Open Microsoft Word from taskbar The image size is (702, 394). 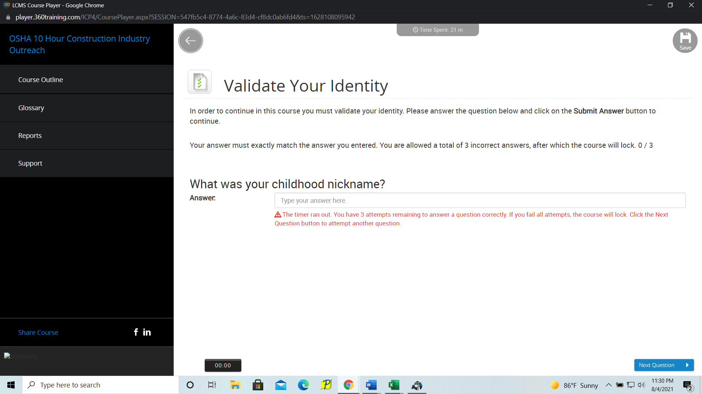(371, 385)
